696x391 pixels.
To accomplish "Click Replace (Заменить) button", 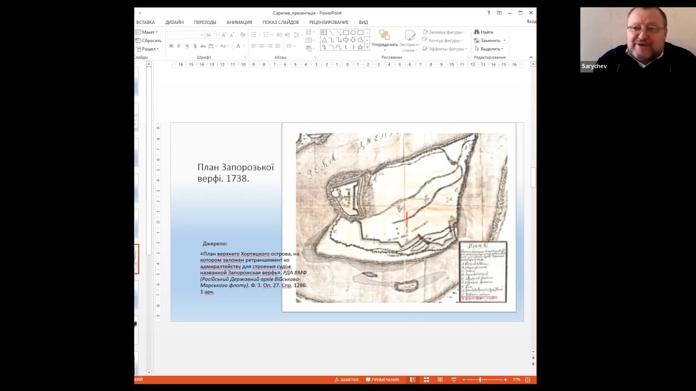I will coord(489,40).
